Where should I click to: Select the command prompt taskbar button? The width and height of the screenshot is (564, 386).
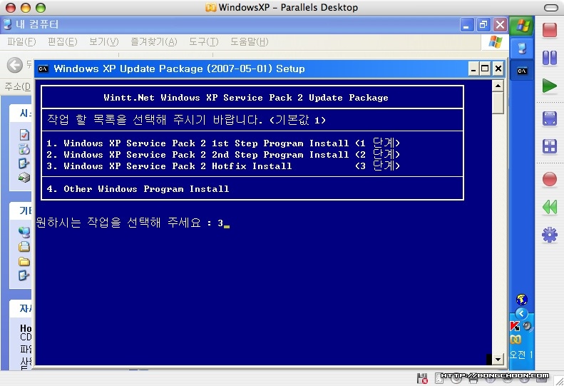522,71
